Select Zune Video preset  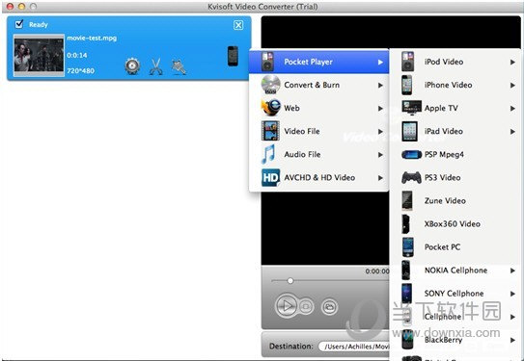[x=455, y=200]
